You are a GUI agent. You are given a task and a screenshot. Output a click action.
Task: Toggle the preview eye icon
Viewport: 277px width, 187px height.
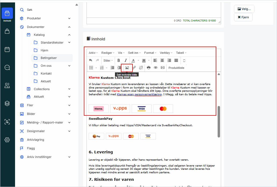(x=156, y=68)
